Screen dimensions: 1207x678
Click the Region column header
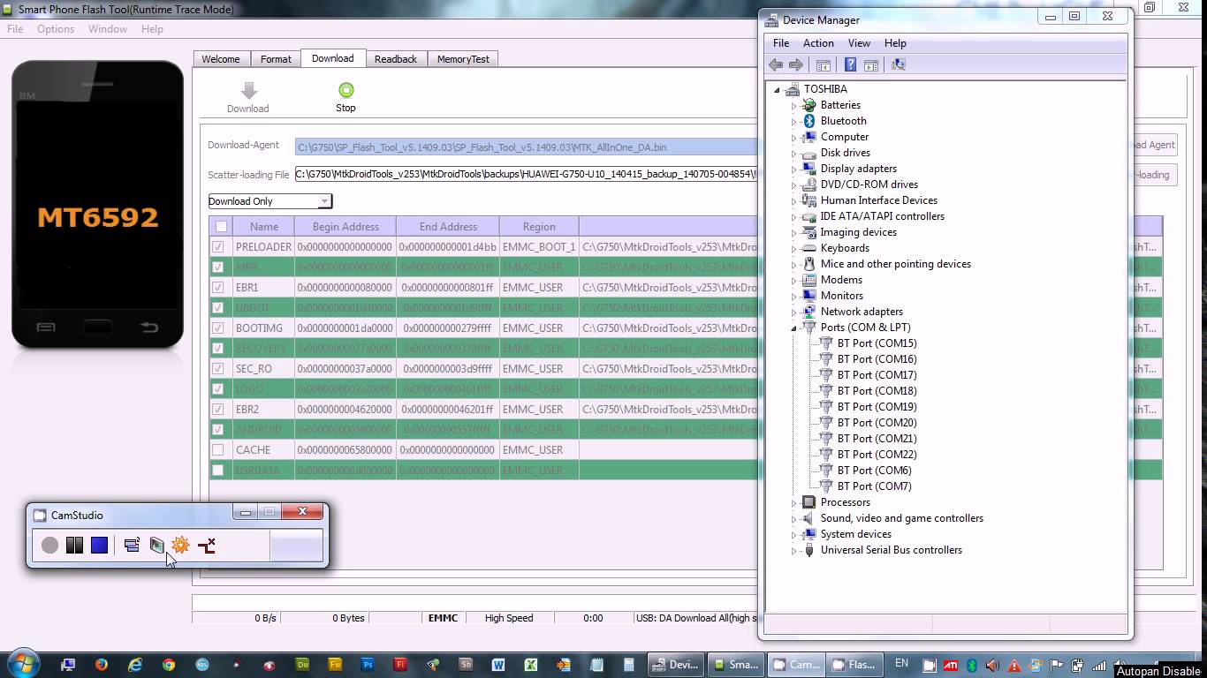(x=539, y=227)
